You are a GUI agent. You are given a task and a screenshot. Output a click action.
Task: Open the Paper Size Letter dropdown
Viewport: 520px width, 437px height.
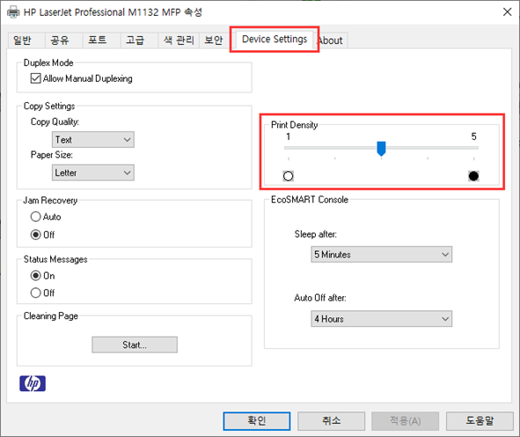[x=93, y=173]
